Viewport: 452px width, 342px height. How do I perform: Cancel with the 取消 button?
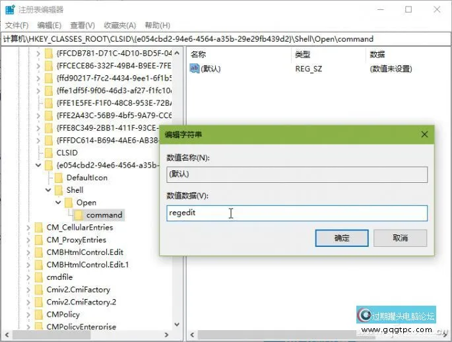pyautogui.click(x=401, y=238)
